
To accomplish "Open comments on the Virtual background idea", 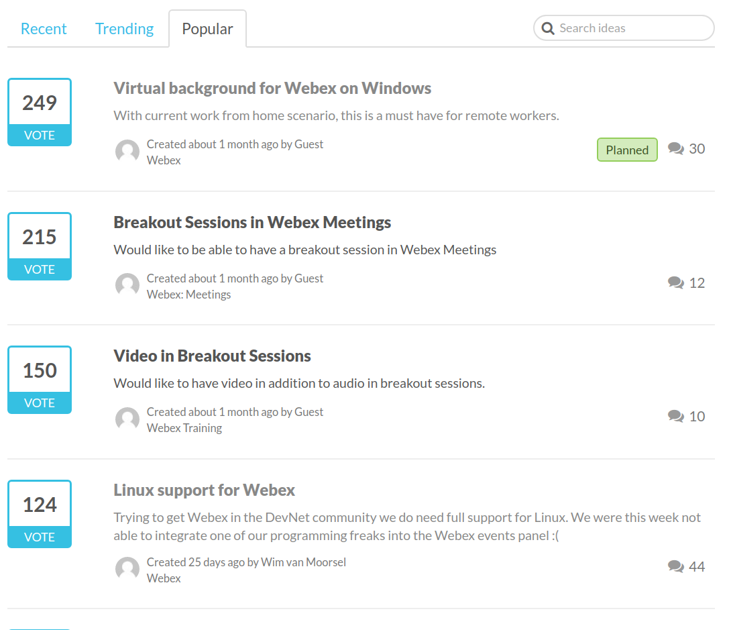I will coord(686,149).
